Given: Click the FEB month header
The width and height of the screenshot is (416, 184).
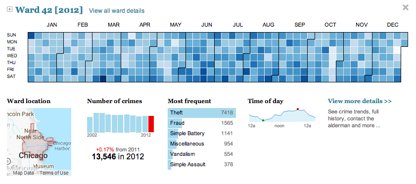Looking at the screenshot, I should click(x=83, y=25).
